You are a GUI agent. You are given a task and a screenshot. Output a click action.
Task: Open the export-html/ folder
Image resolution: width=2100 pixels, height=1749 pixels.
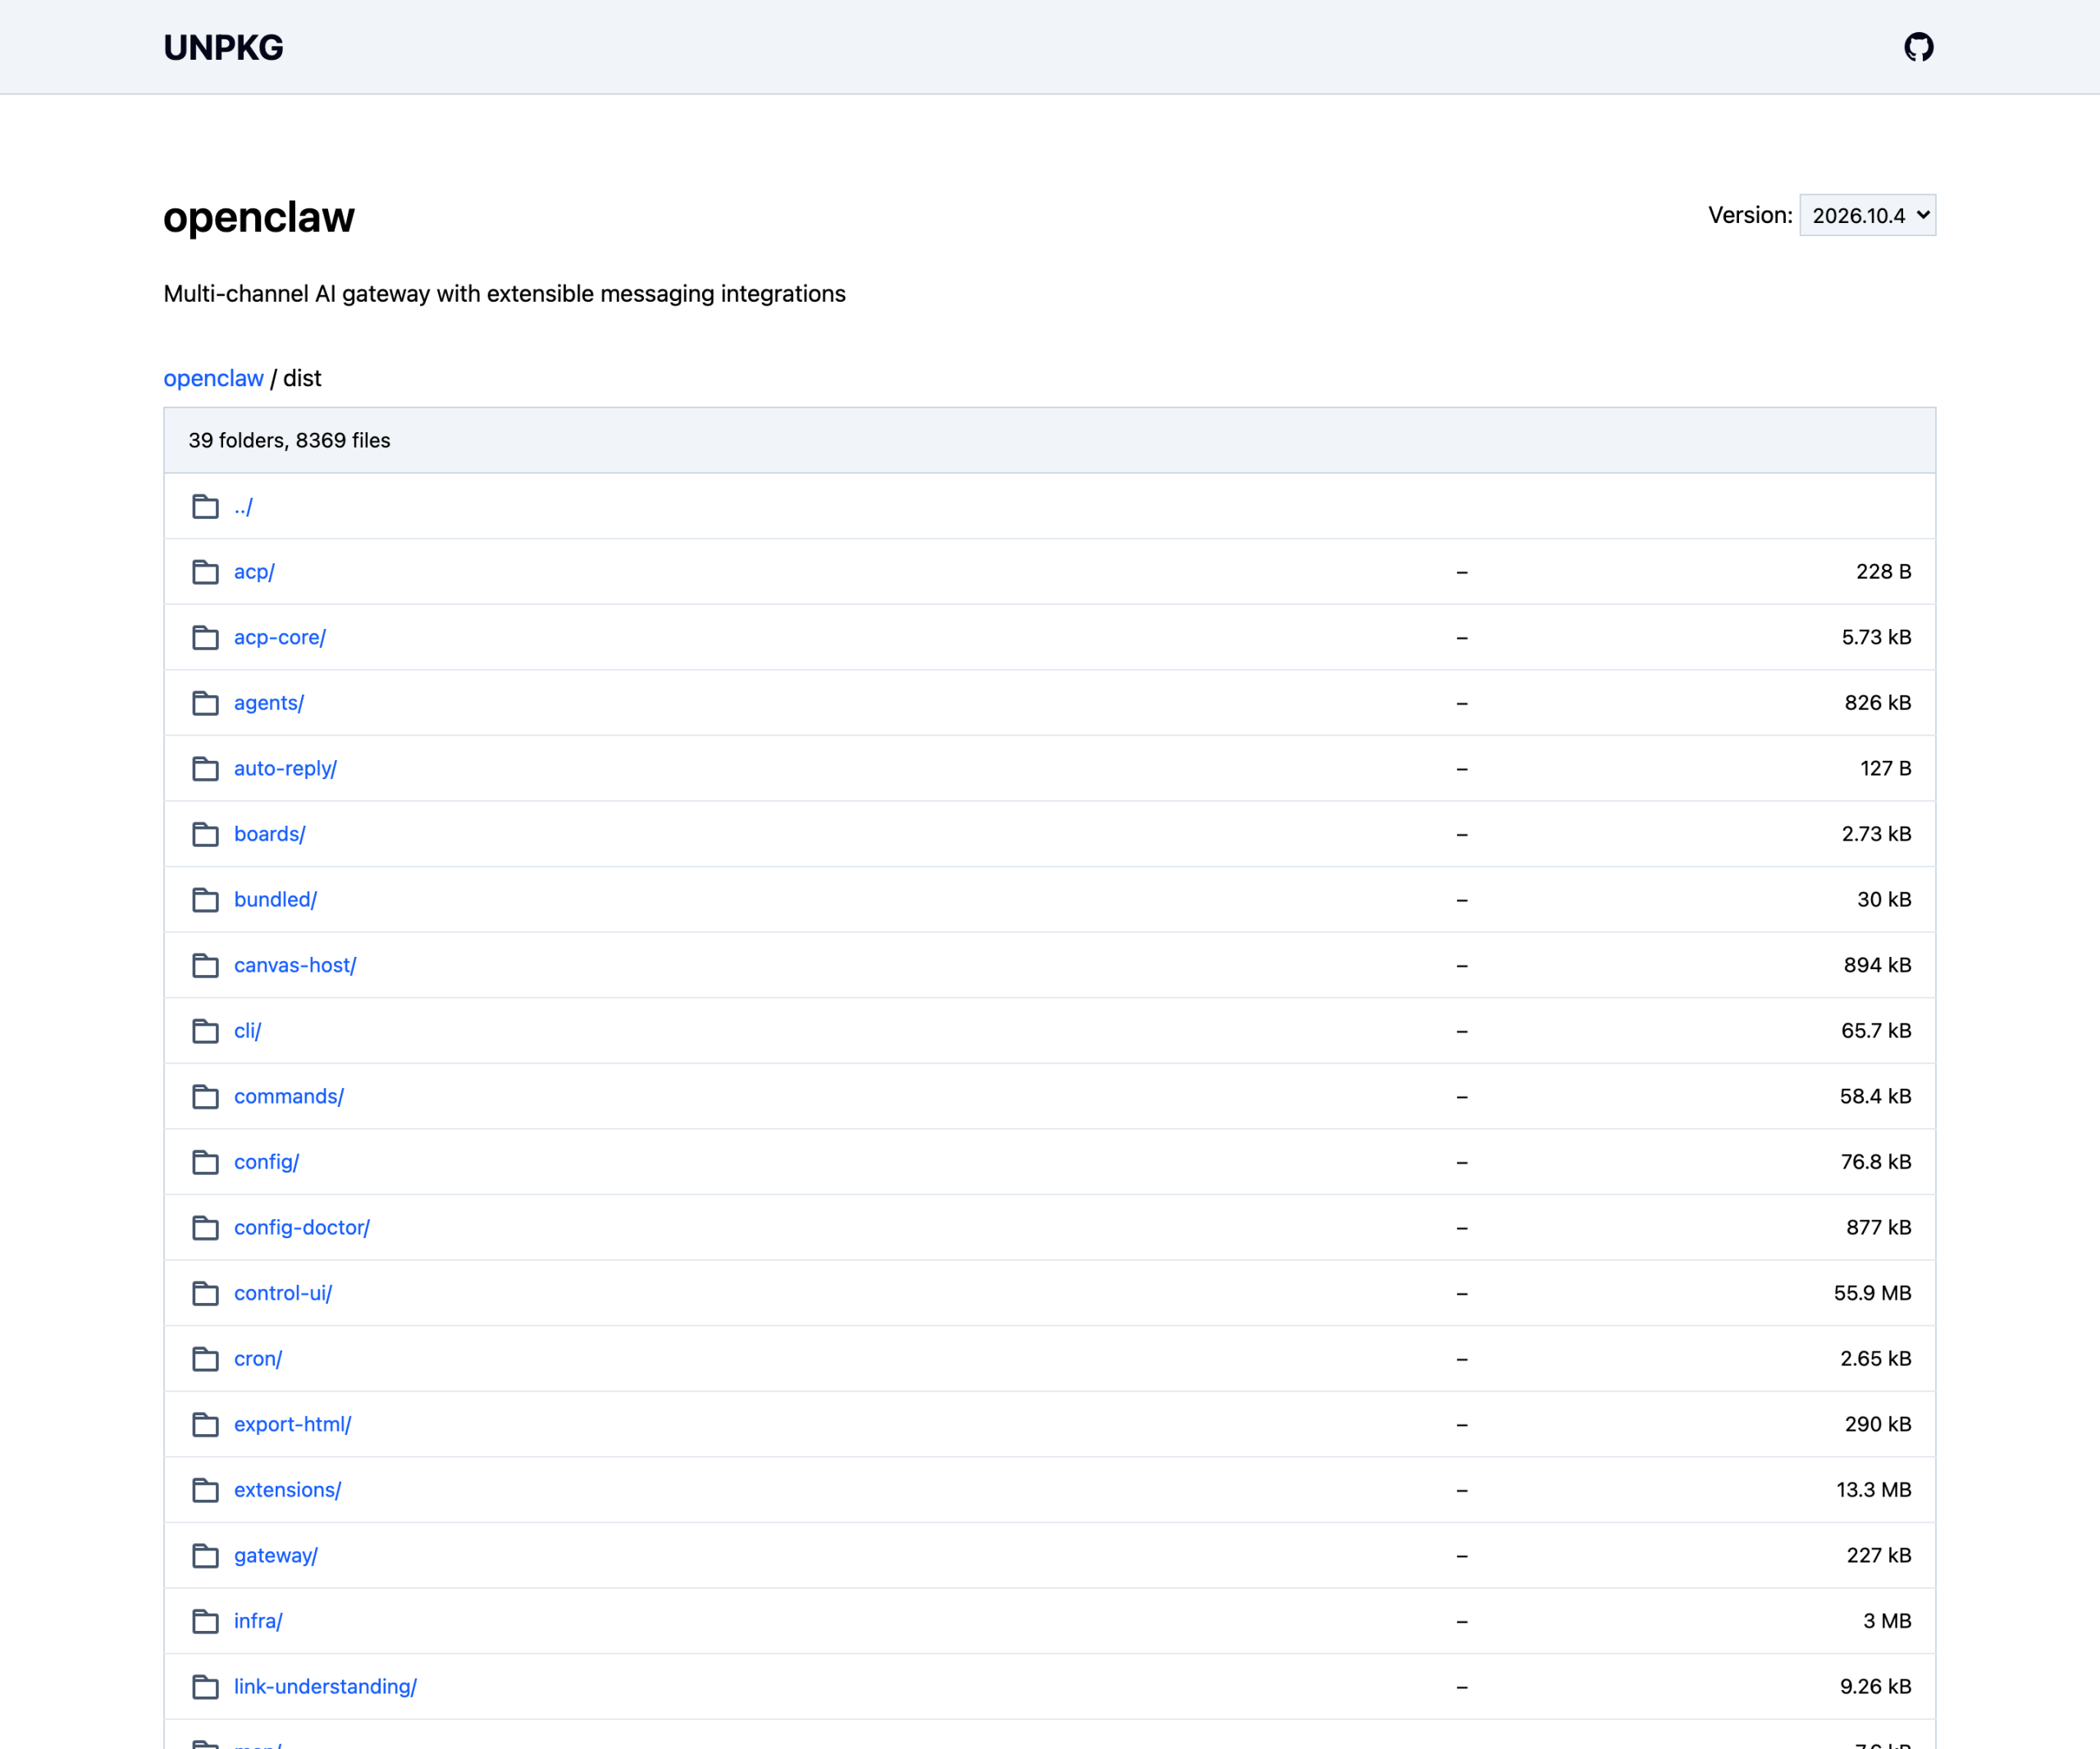(293, 1424)
